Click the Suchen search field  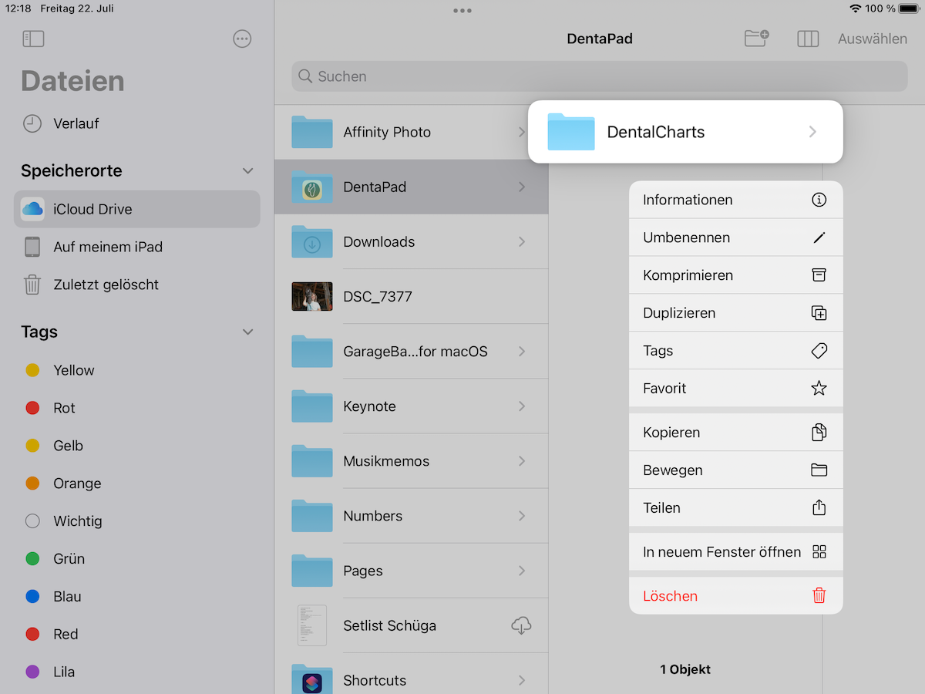click(x=600, y=76)
